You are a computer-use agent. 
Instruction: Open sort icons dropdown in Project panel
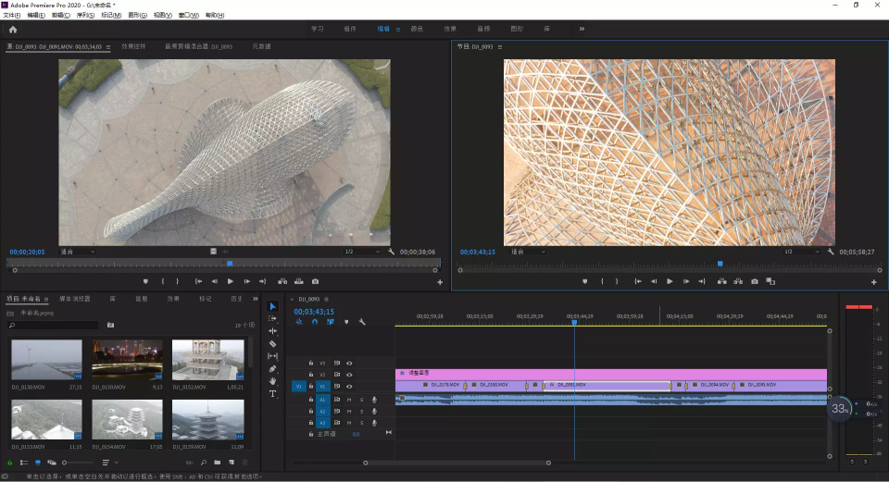coord(109,463)
